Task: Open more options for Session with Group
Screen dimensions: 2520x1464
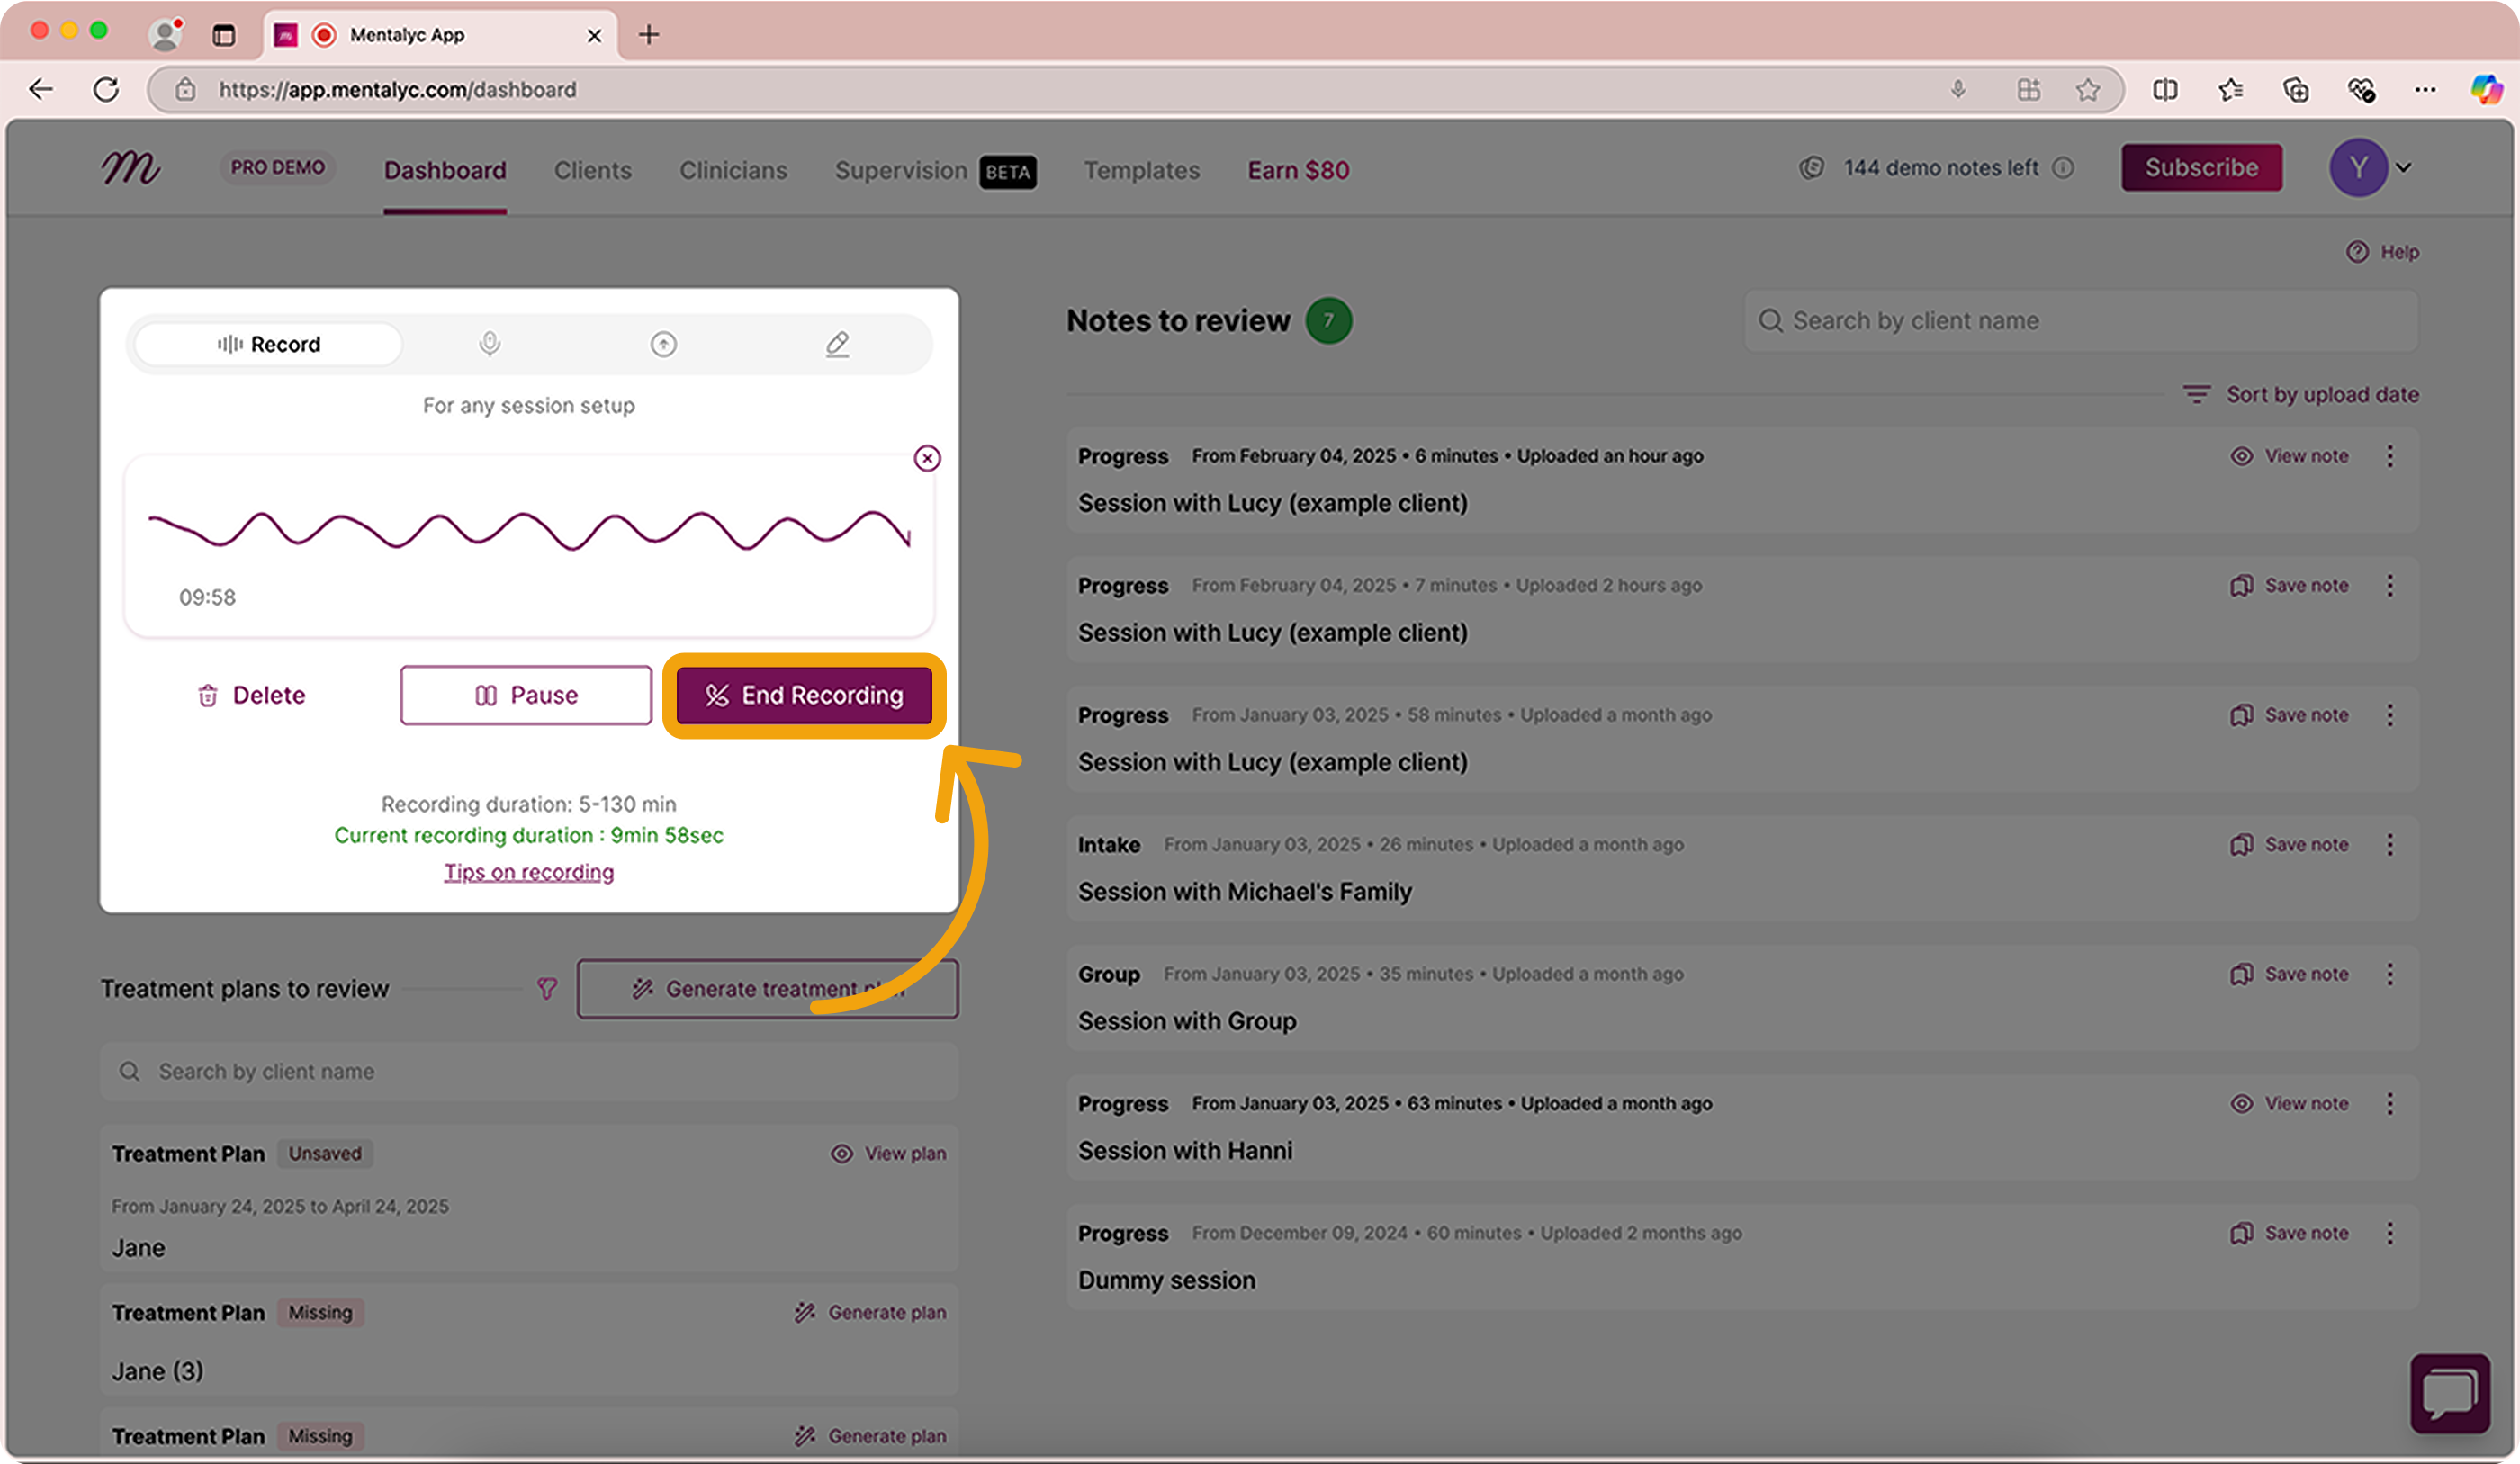Action: (x=2390, y=975)
